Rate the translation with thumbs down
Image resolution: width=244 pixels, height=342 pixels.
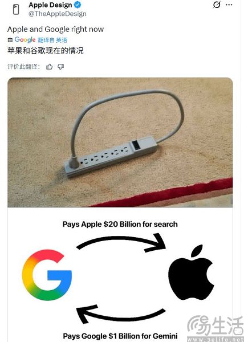click(x=60, y=67)
